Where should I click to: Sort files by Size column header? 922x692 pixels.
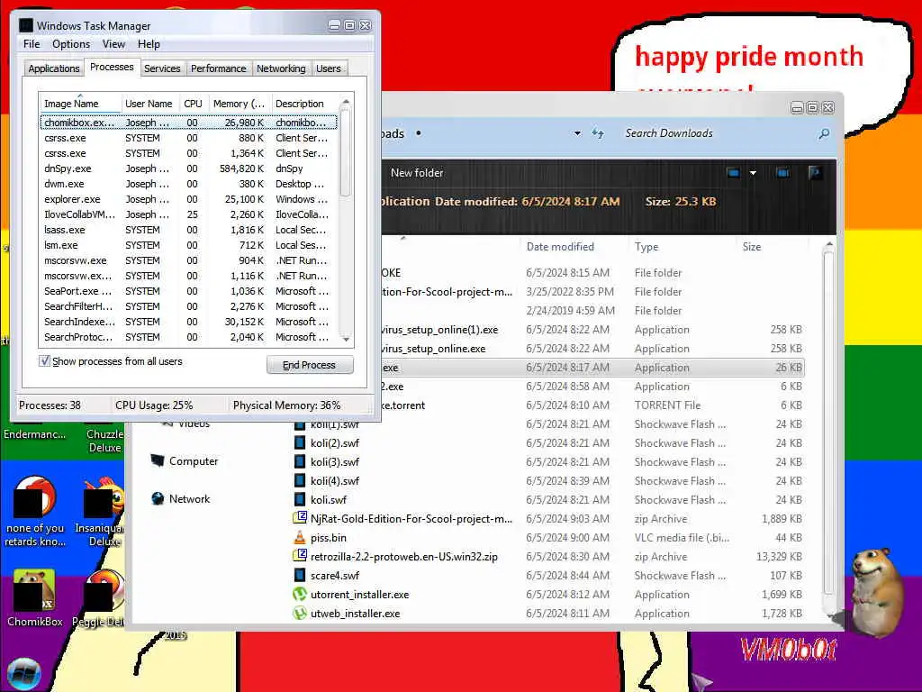[772, 247]
